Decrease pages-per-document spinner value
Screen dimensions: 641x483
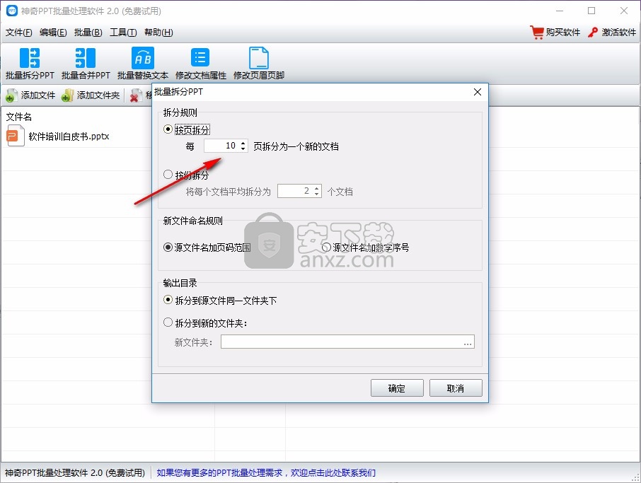(x=243, y=149)
